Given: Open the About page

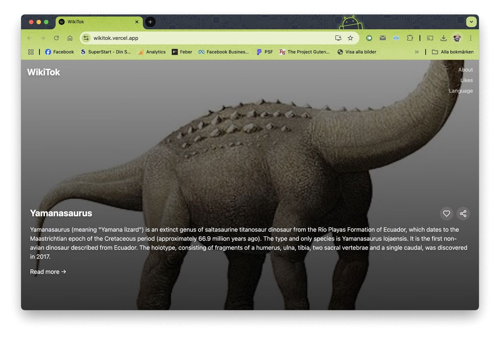Looking at the screenshot, I should [x=465, y=70].
